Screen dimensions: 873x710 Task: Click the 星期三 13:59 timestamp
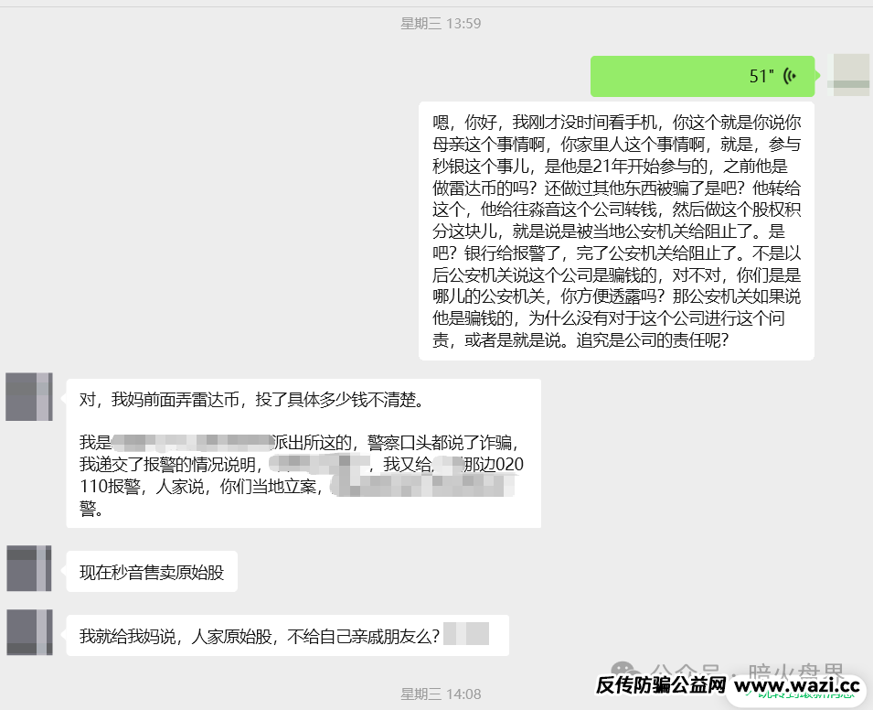coord(441,23)
